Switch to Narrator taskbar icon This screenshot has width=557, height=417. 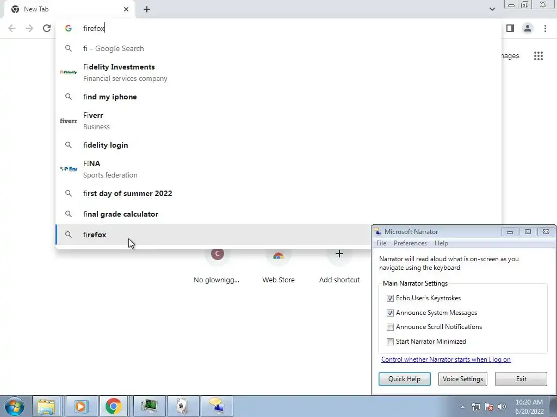pos(216,406)
